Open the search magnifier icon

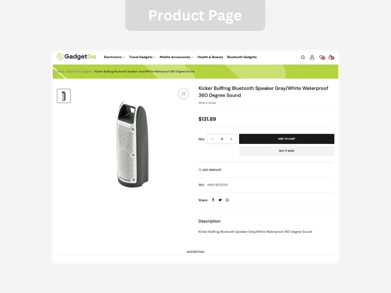pos(303,57)
